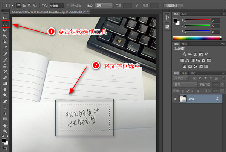This screenshot has width=226, height=152.
Task: Open the layer filter 类型 dropdown
Action: click(181, 78)
